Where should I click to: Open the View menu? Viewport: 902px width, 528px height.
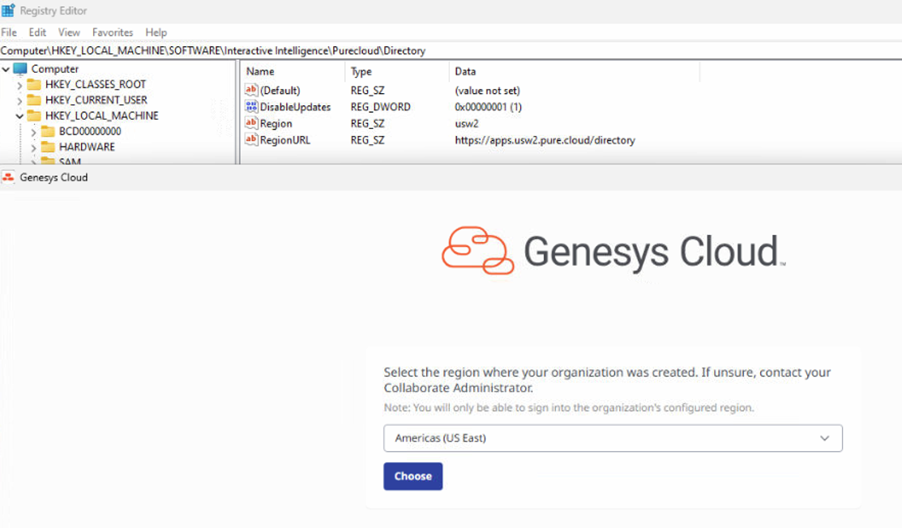69,32
